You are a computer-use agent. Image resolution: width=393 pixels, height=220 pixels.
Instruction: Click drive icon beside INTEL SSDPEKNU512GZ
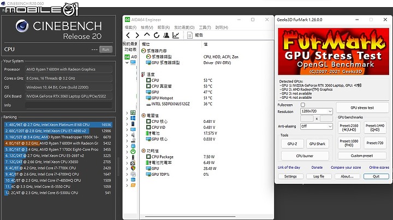pos(148,104)
